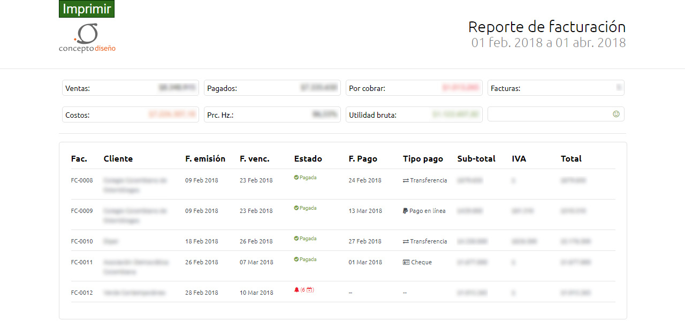The height and width of the screenshot is (321, 685).
Task: Click the transfer arrows icon in FC-0010 row
Action: point(406,242)
